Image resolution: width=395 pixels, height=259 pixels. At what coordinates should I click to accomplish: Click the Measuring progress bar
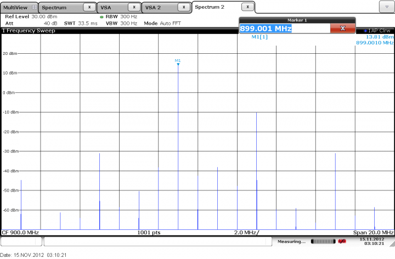click(323, 241)
